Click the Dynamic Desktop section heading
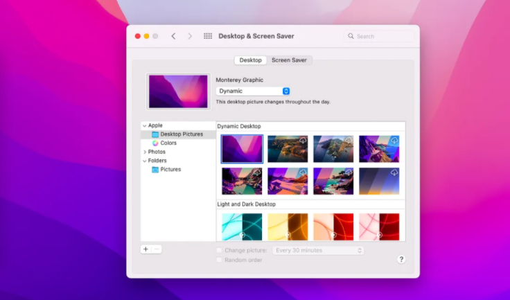 point(239,126)
